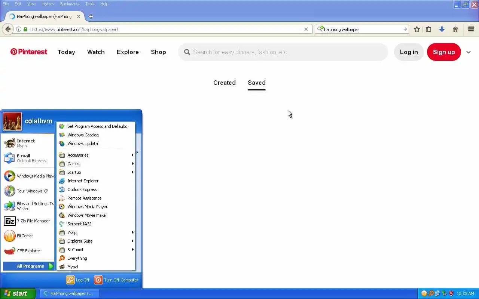The height and width of the screenshot is (299, 479).
Task: Open the Explore link
Action: 128,52
